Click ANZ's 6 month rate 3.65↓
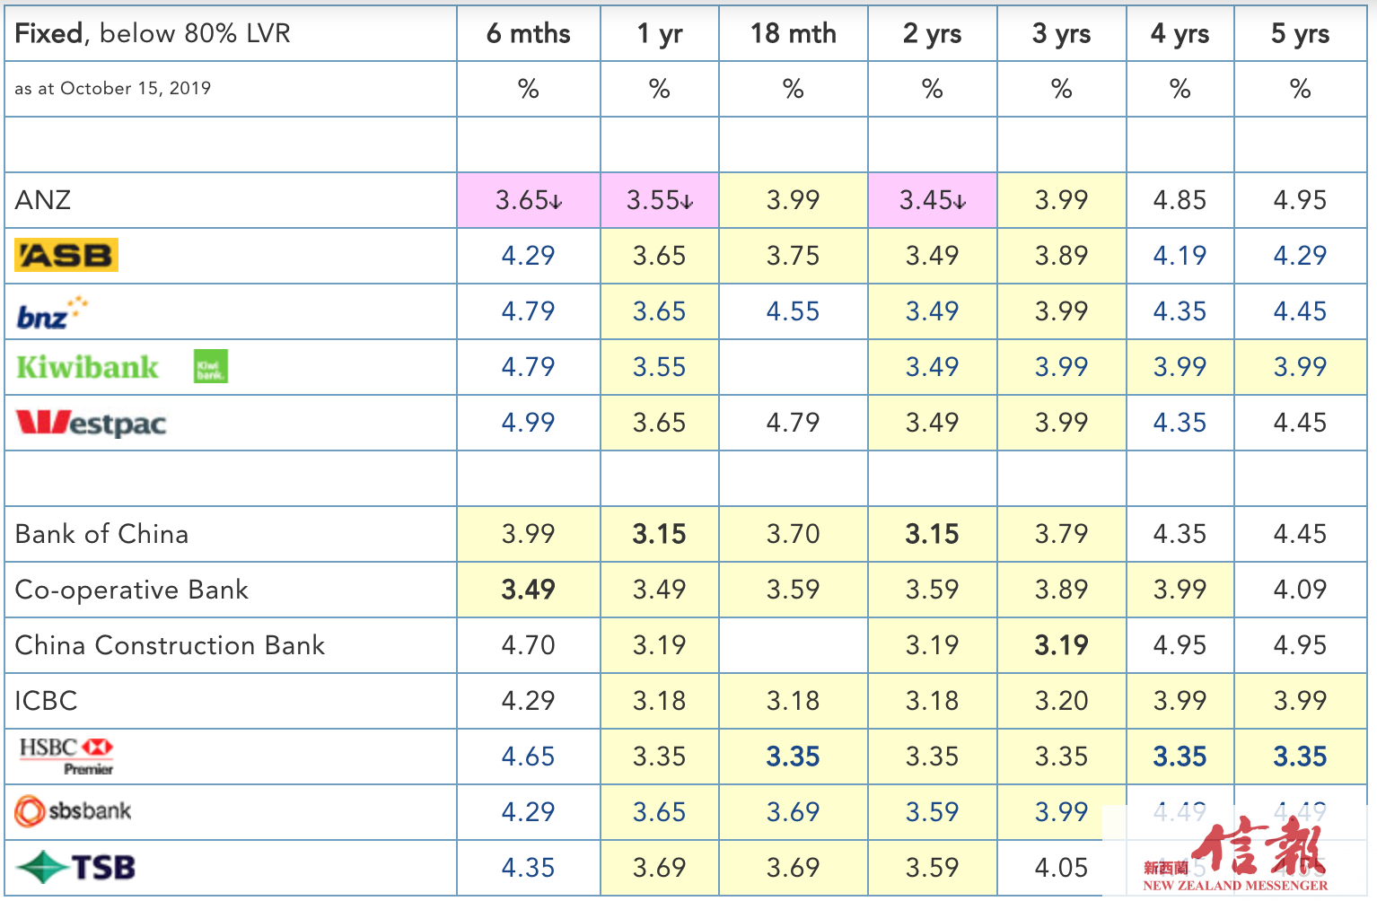The image size is (1377, 901). pyautogui.click(x=530, y=200)
